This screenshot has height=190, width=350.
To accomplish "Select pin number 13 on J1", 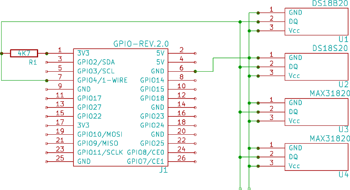I will (x=60, y=104).
